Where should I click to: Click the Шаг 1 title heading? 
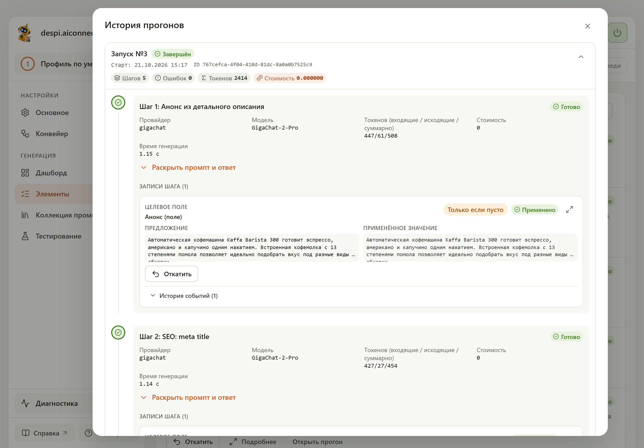(202, 107)
